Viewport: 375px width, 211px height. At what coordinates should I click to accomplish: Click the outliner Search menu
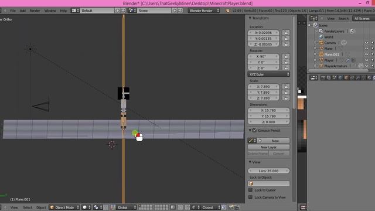(343, 19)
